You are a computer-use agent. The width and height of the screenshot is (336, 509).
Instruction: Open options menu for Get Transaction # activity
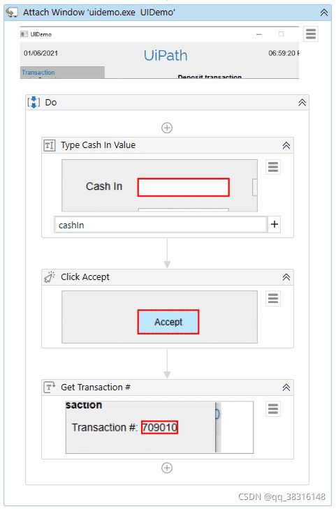click(273, 409)
